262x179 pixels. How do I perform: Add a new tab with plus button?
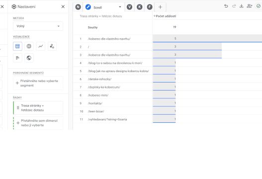click(160, 7)
